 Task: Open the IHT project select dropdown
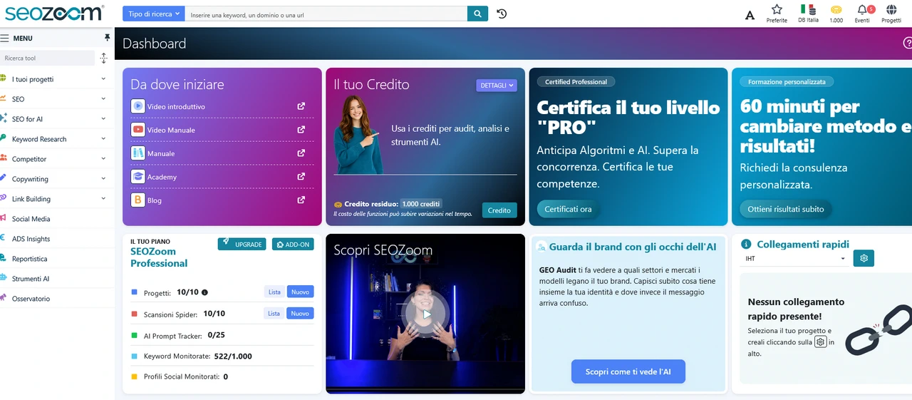pyautogui.click(x=795, y=258)
